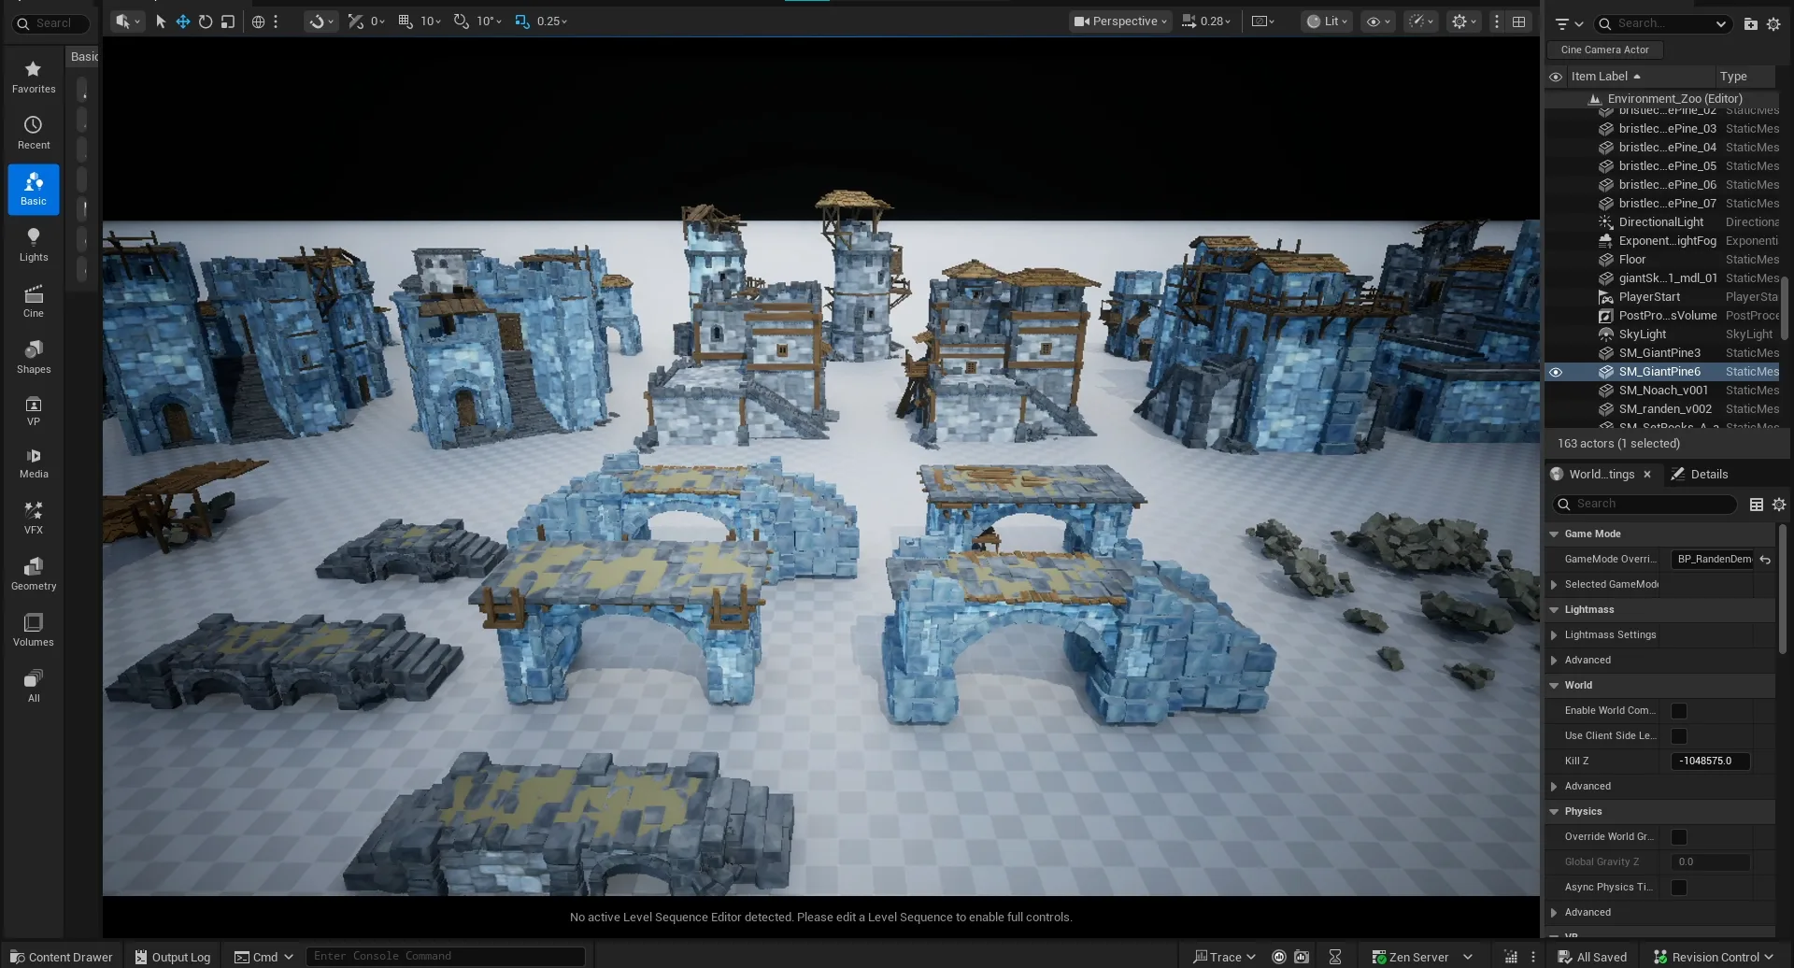
Task: Enable Override World Gravity checkbox
Action: pyautogui.click(x=1679, y=837)
